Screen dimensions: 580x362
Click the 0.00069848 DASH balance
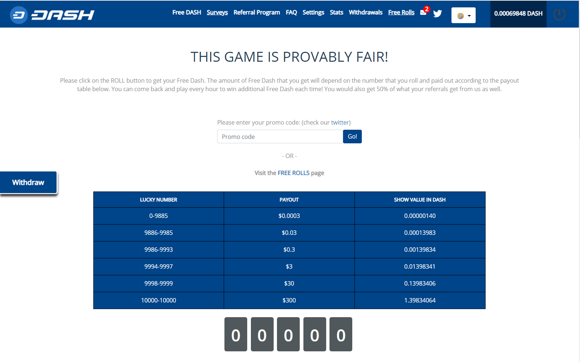coord(518,14)
